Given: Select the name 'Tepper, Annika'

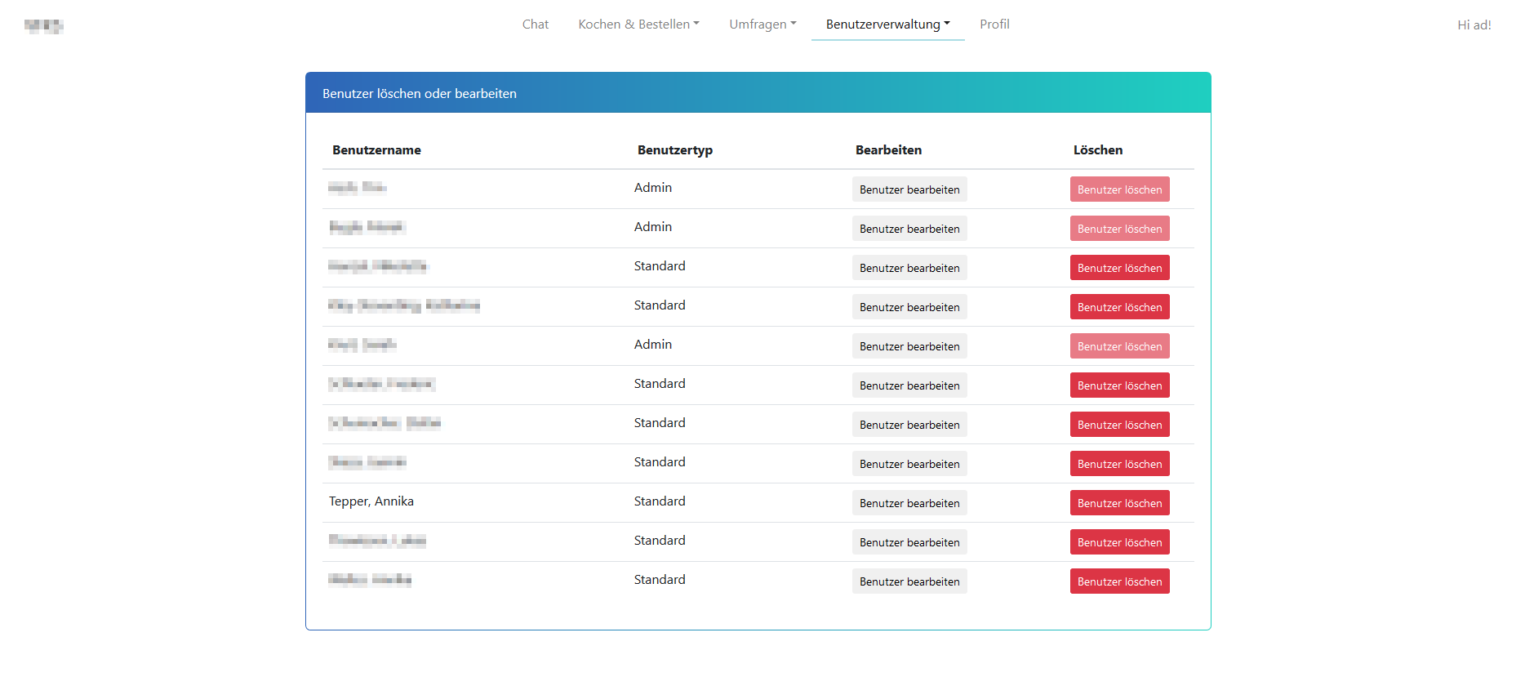Looking at the screenshot, I should [x=371, y=501].
